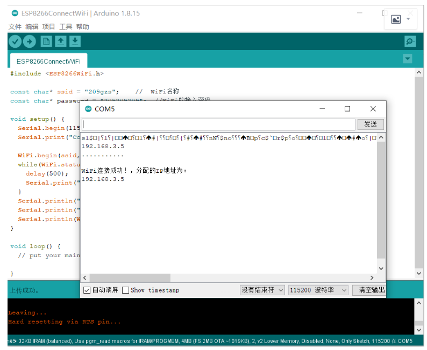Minimize the Arduino main window

(x=360, y=13)
